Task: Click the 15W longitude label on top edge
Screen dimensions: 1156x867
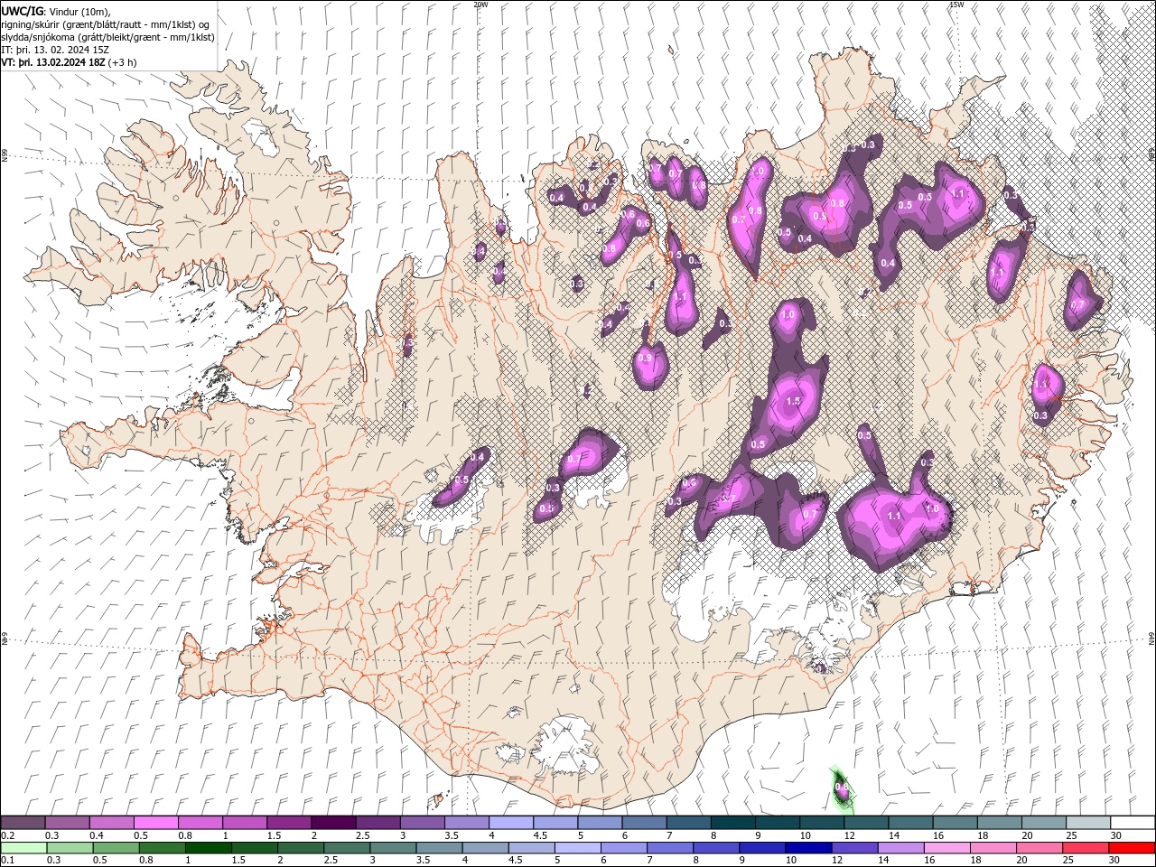Action: [956, 5]
